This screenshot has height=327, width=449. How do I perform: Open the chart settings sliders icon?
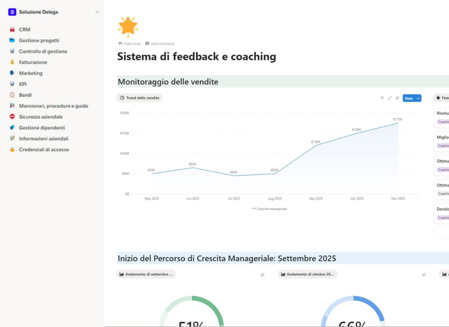tap(397, 98)
